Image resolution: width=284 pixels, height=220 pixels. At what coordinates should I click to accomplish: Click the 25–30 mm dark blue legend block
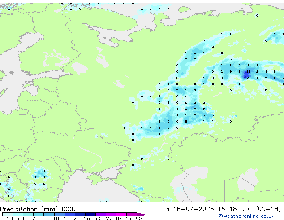90,214
